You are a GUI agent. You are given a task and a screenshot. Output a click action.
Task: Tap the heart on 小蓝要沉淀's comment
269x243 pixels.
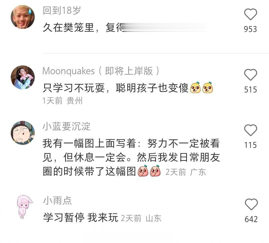tap(251, 130)
